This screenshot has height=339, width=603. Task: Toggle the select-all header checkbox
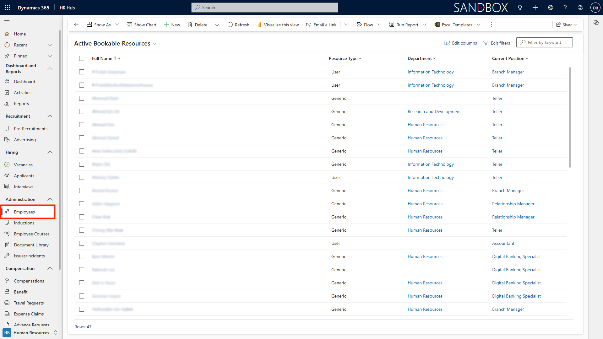pos(82,58)
